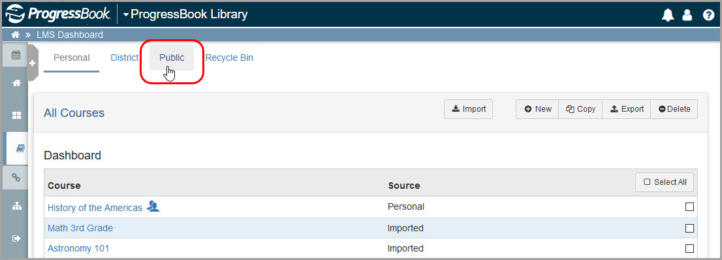The height and width of the screenshot is (260, 722).
Task: Click the Import button
Action: (x=468, y=109)
